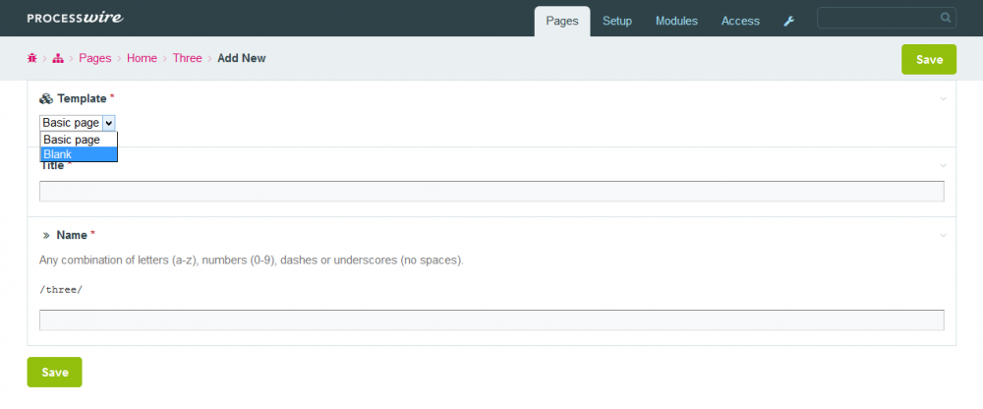Switch to the Setup tab
The width and height of the screenshot is (983, 409).
pyautogui.click(x=617, y=21)
